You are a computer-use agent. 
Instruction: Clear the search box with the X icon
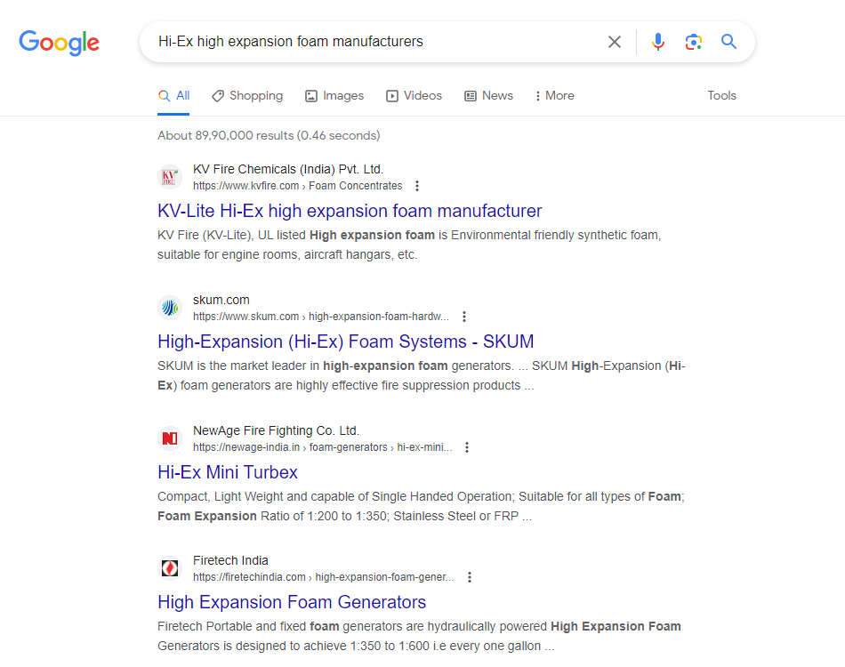tap(615, 42)
